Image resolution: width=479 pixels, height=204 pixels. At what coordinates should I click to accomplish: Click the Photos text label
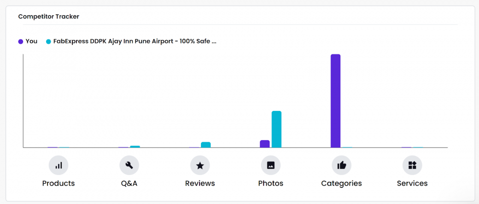coord(271,183)
